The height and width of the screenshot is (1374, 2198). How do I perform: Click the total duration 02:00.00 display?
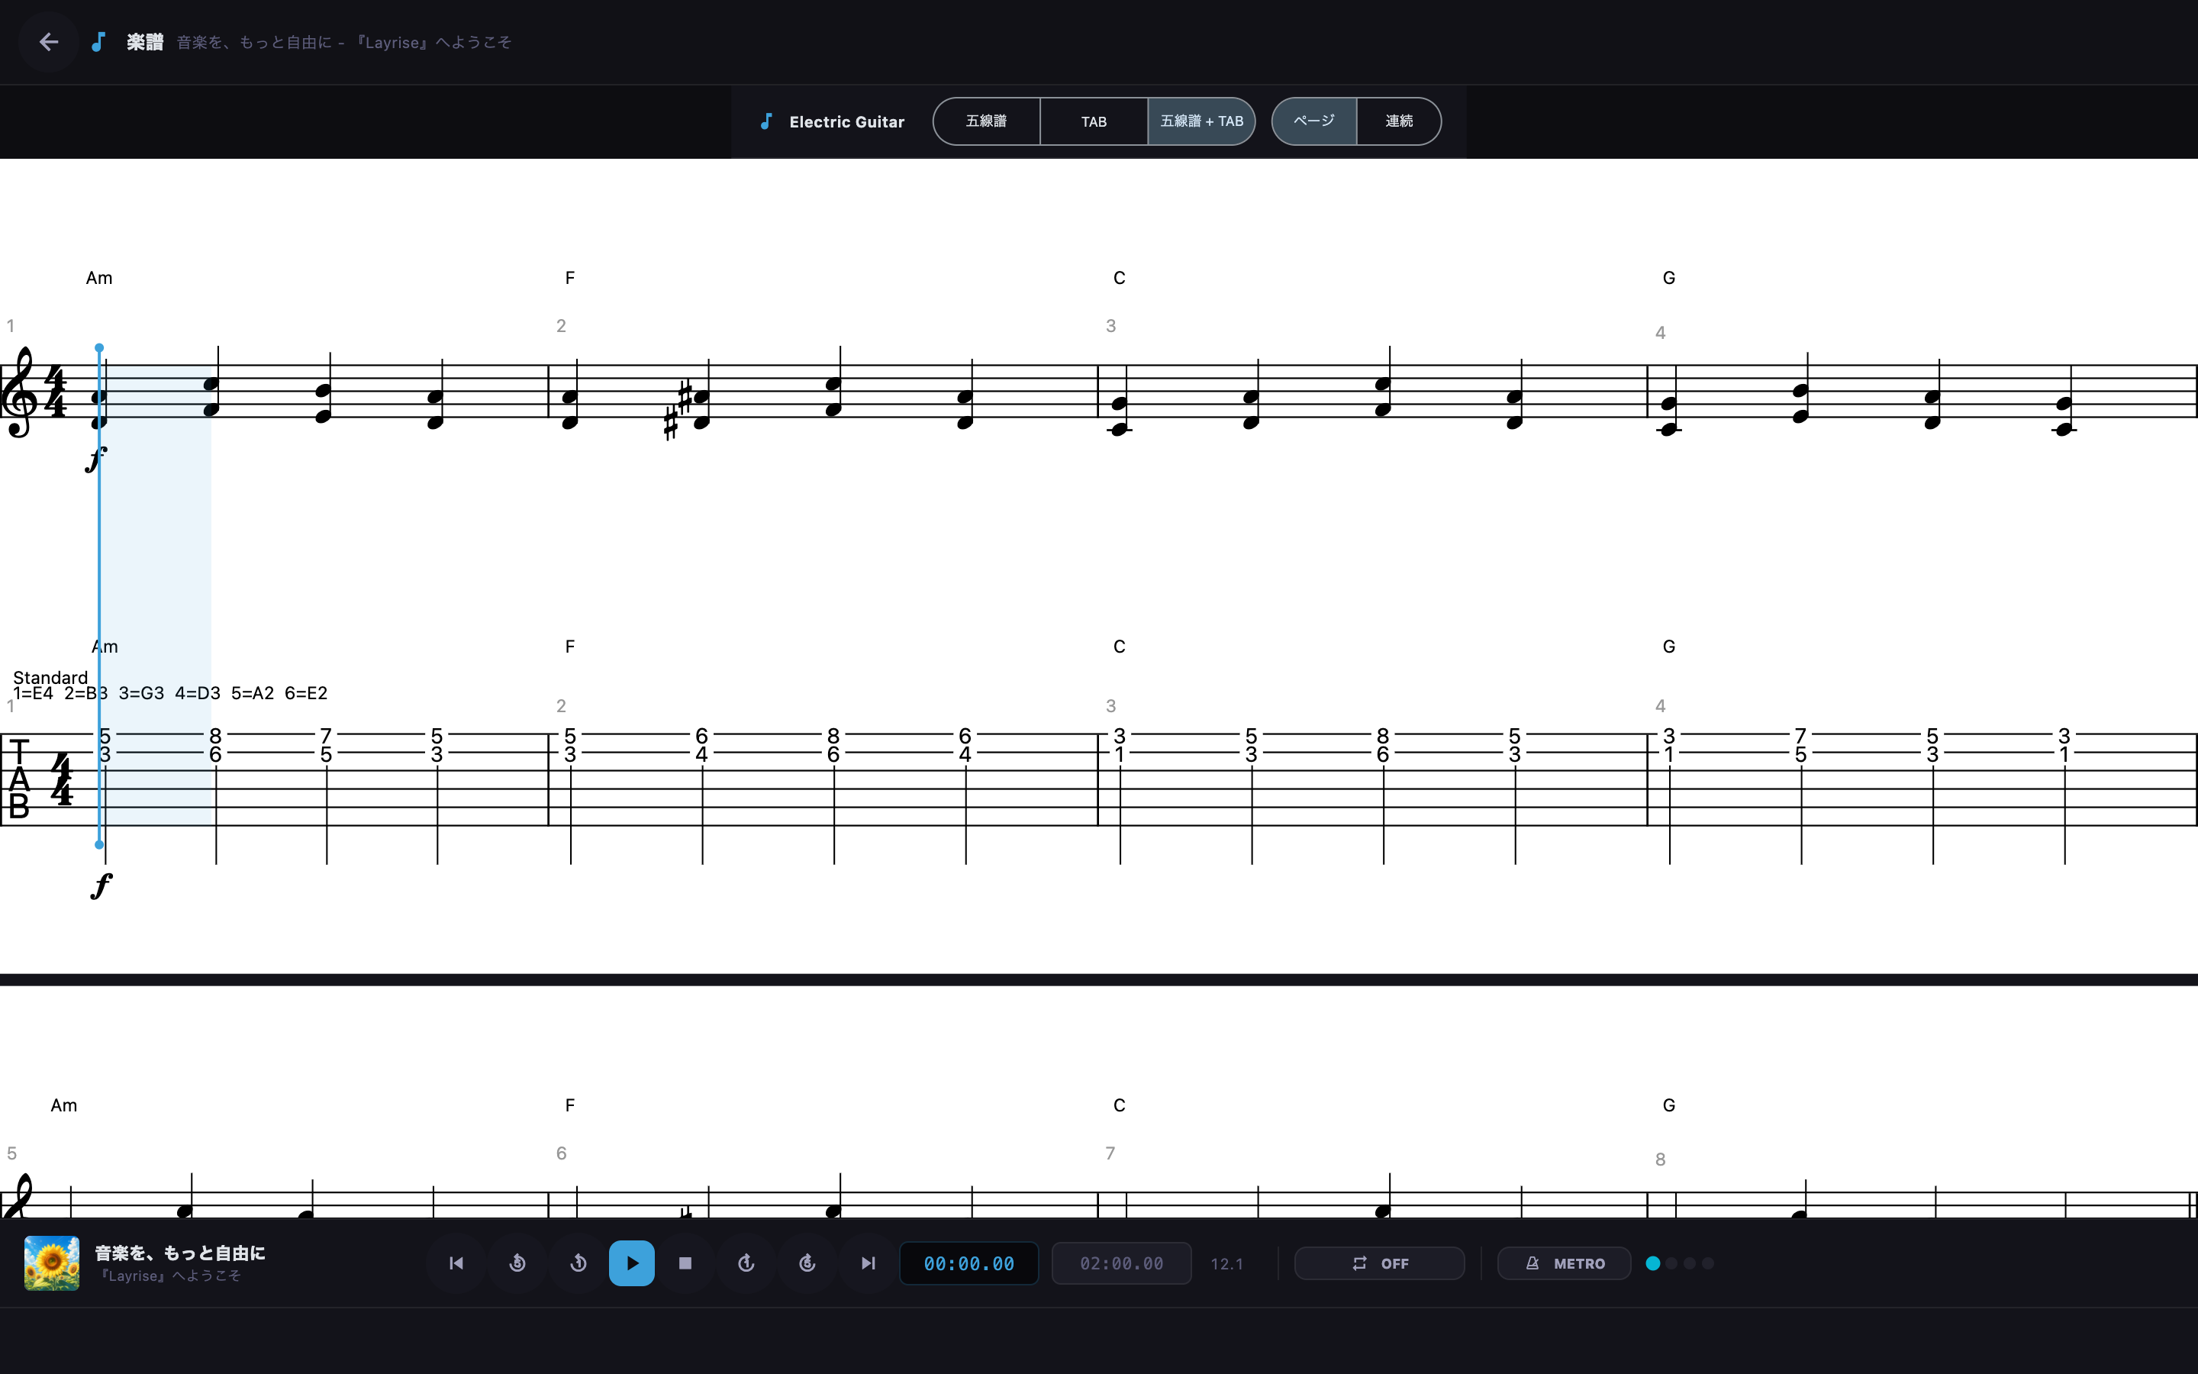[1122, 1263]
